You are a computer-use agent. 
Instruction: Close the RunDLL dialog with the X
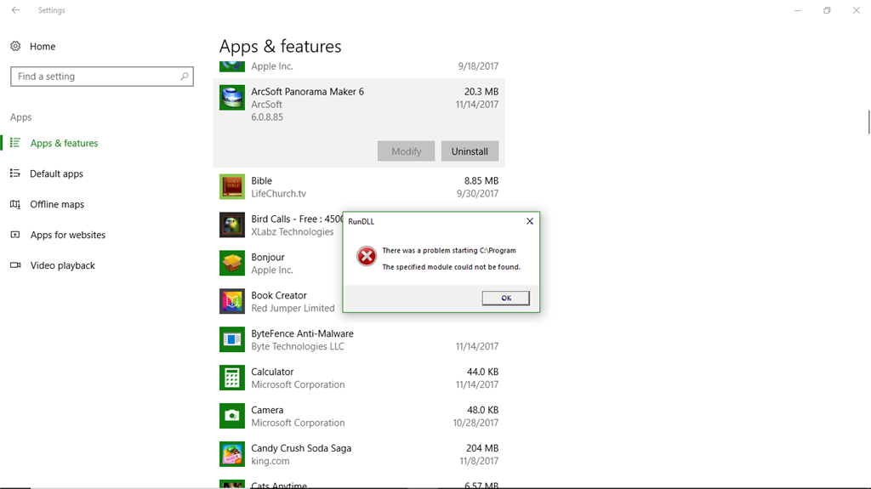[x=529, y=221]
